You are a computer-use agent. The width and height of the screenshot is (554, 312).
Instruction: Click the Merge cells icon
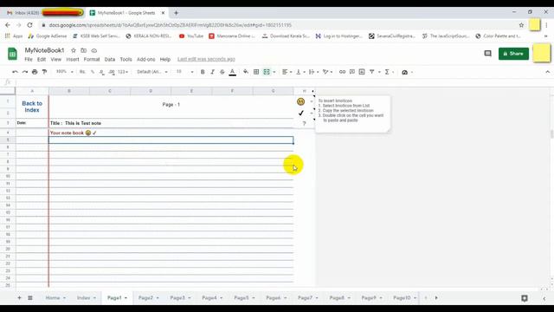click(267, 72)
